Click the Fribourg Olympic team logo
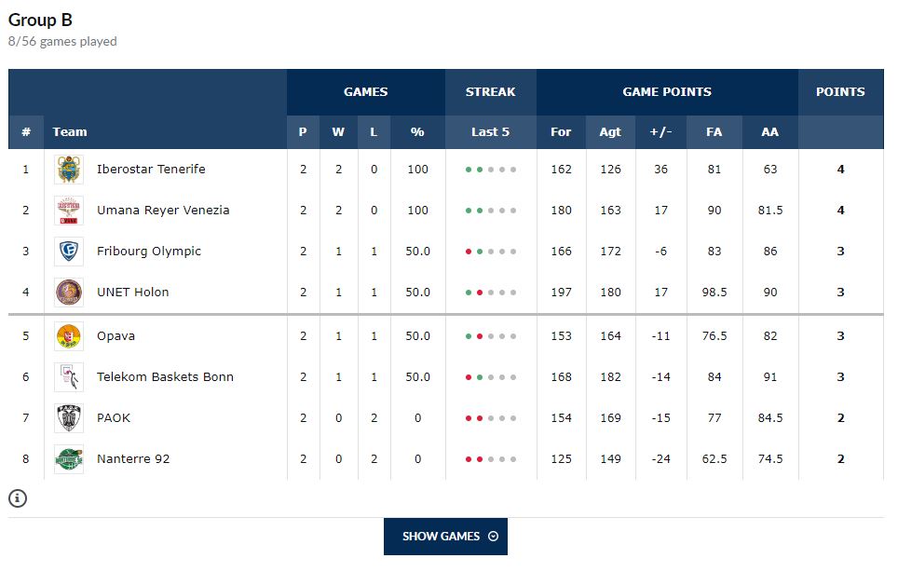 coord(69,252)
